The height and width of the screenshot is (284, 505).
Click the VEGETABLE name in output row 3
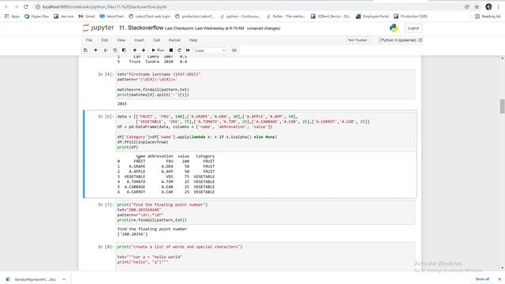[135, 177]
